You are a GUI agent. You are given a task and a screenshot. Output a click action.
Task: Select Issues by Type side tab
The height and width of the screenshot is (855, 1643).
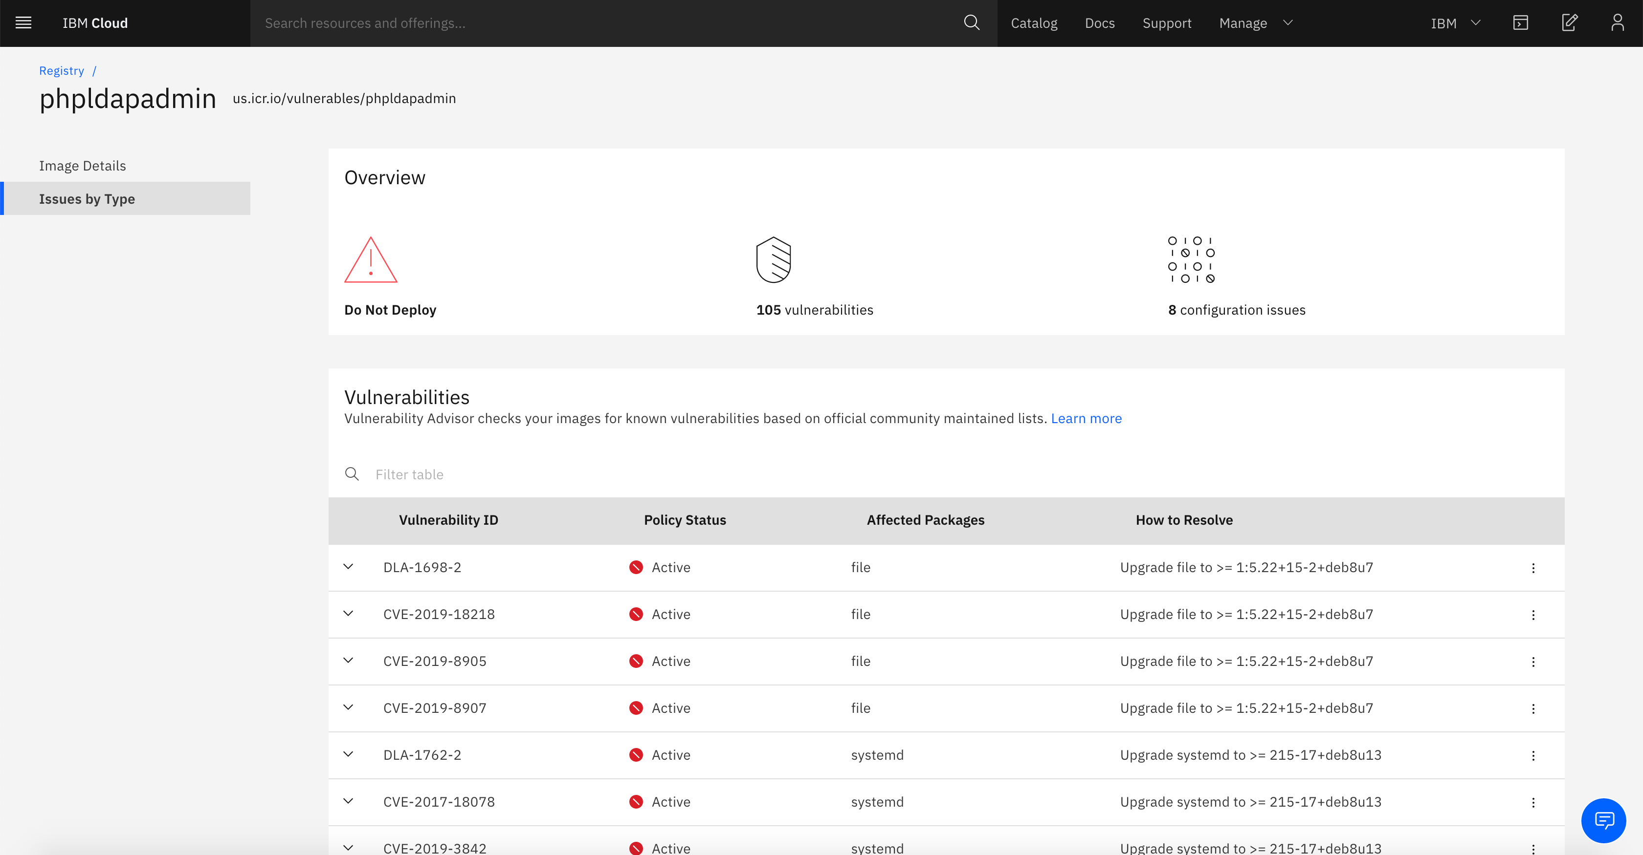[x=87, y=199]
